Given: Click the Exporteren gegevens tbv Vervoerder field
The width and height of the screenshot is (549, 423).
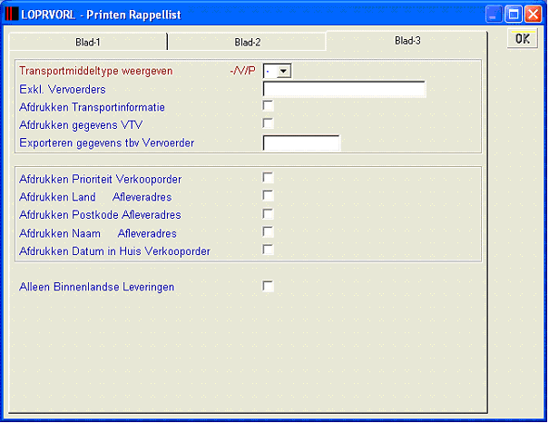Looking at the screenshot, I should click(301, 143).
